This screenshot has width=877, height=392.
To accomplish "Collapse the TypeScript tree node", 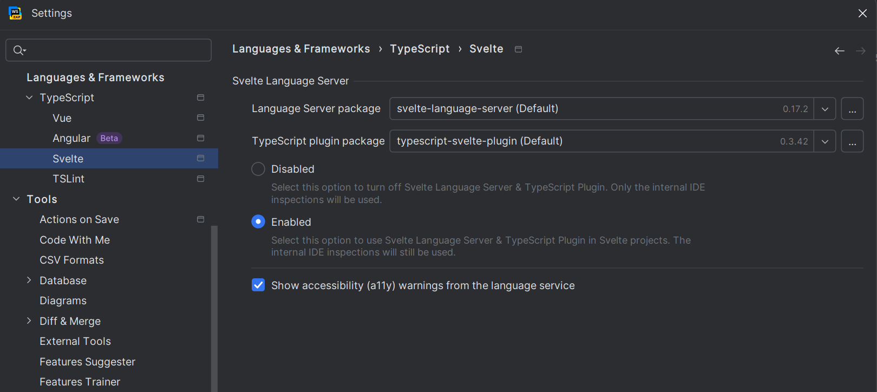I will point(29,97).
